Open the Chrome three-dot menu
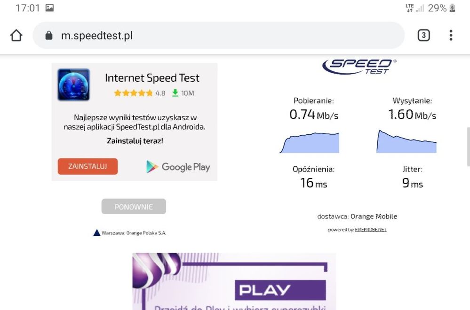 [x=450, y=35]
